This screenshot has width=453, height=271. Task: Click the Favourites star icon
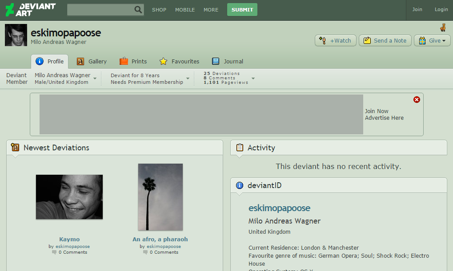coord(163,61)
